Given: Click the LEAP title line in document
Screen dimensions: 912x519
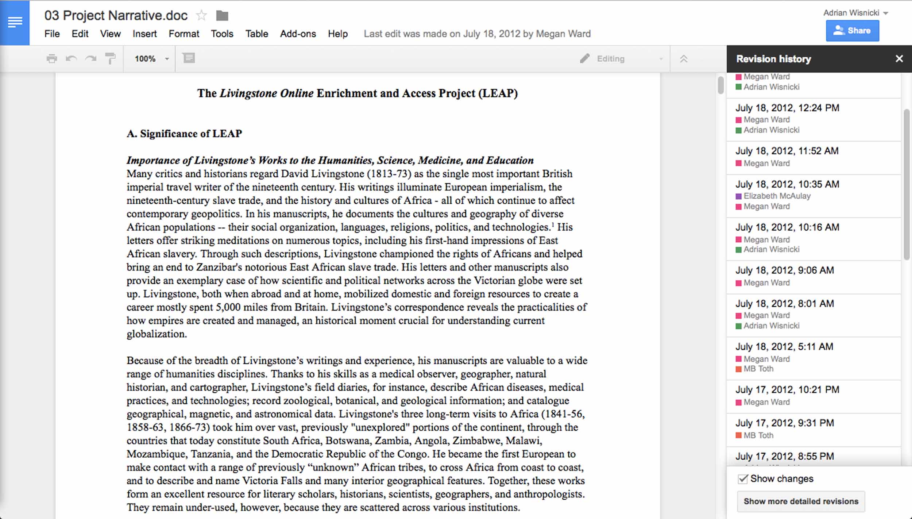Looking at the screenshot, I should point(358,93).
